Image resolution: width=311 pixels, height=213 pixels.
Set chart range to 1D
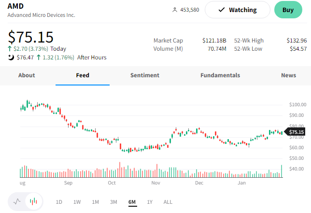coord(59,202)
